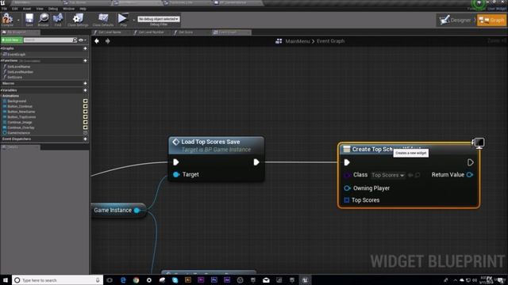Open the Edit menu
Image resolution: width=508 pixels, height=285 pixels.
(x=15, y=9)
